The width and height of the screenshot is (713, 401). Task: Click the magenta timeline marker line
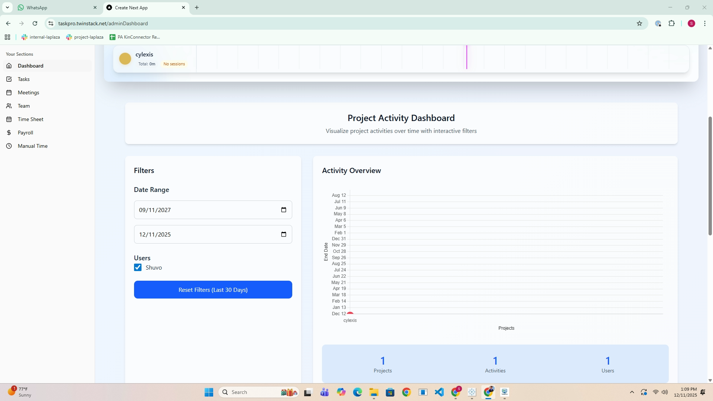[x=467, y=57]
